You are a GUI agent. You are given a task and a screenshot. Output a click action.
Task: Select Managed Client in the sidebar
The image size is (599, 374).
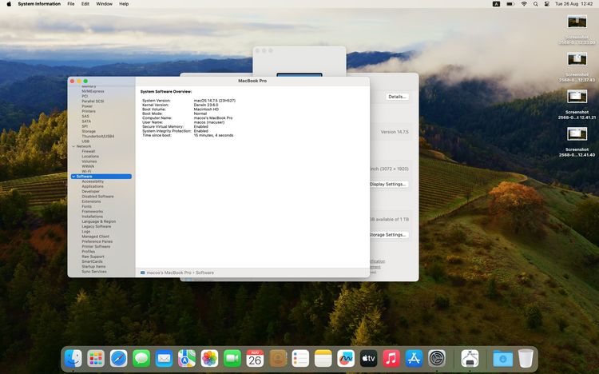[96, 237]
